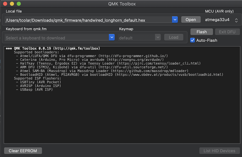Screen dimensions: 242x157
Task: Click the ARM DFU dfu-util log line
Action: pos(92,67)
